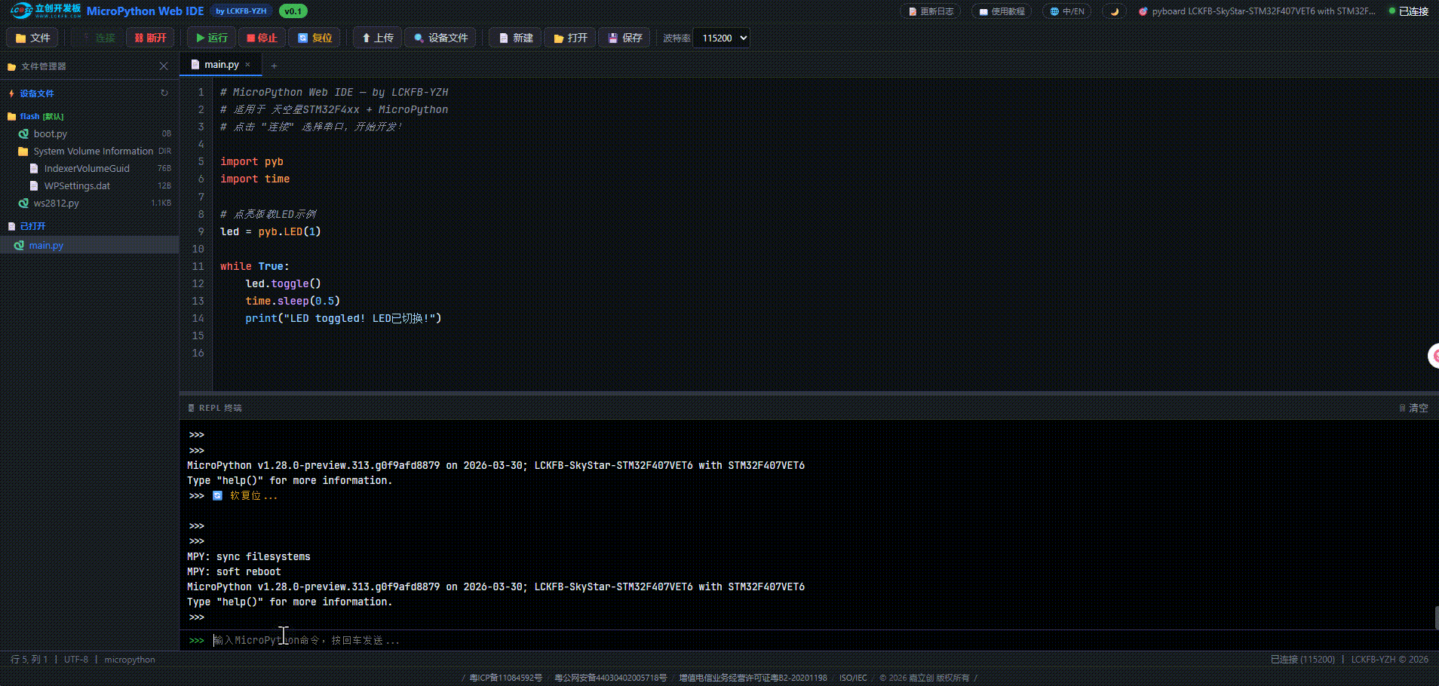The width and height of the screenshot is (1439, 686).
Task: Open the update log link
Action: [x=931, y=11]
